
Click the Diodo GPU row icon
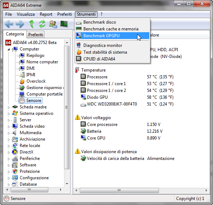pyautogui.click(x=83, y=97)
